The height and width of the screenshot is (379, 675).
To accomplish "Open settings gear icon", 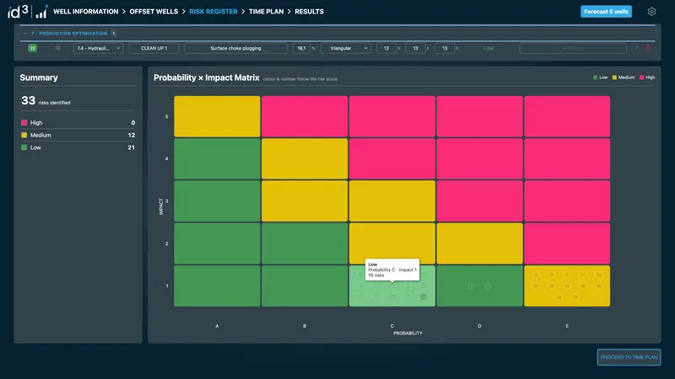I will click(x=651, y=12).
